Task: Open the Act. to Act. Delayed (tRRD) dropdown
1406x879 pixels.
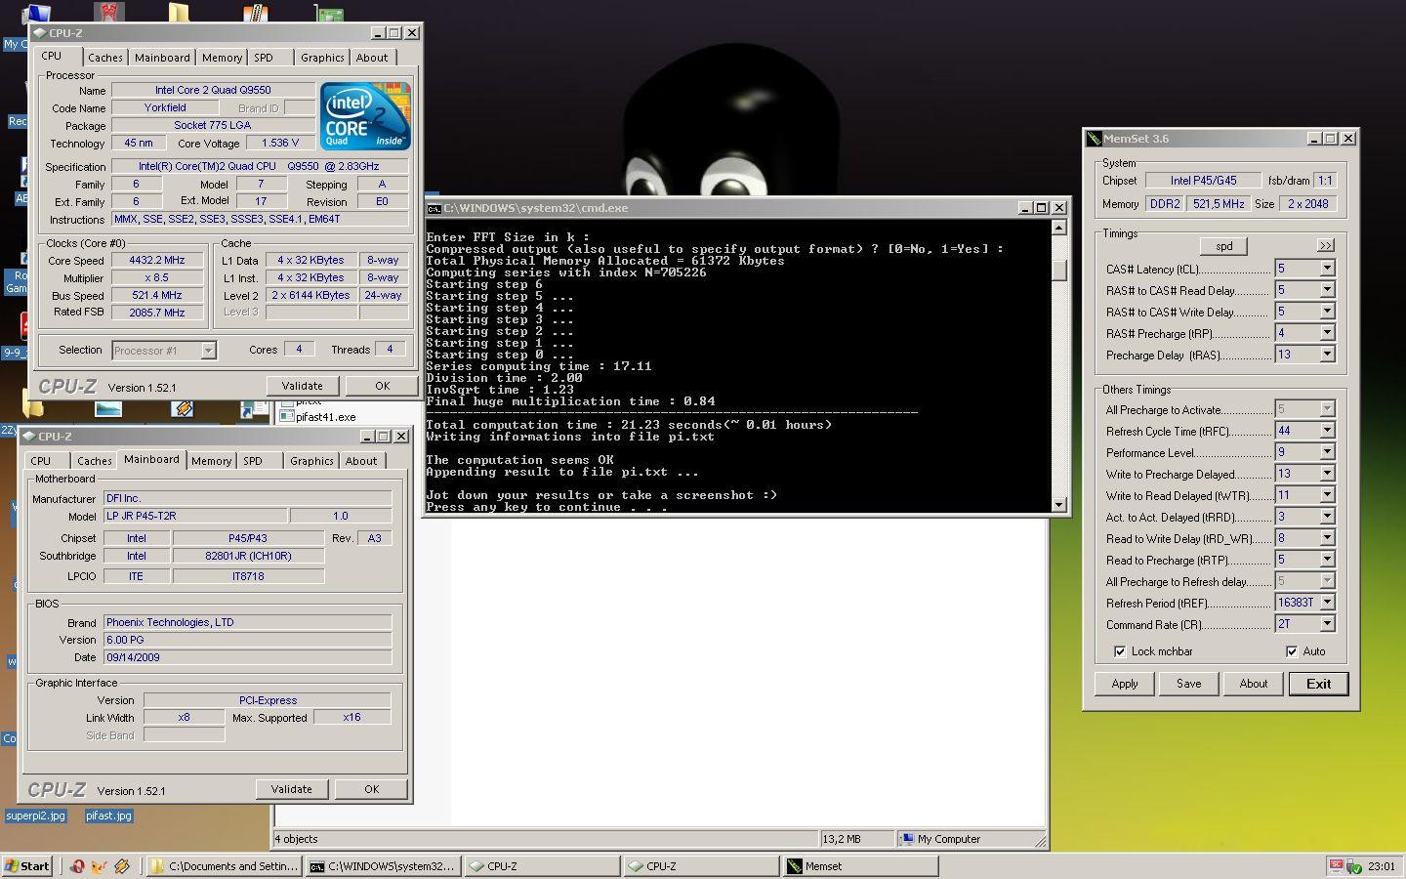Action: click(1327, 517)
